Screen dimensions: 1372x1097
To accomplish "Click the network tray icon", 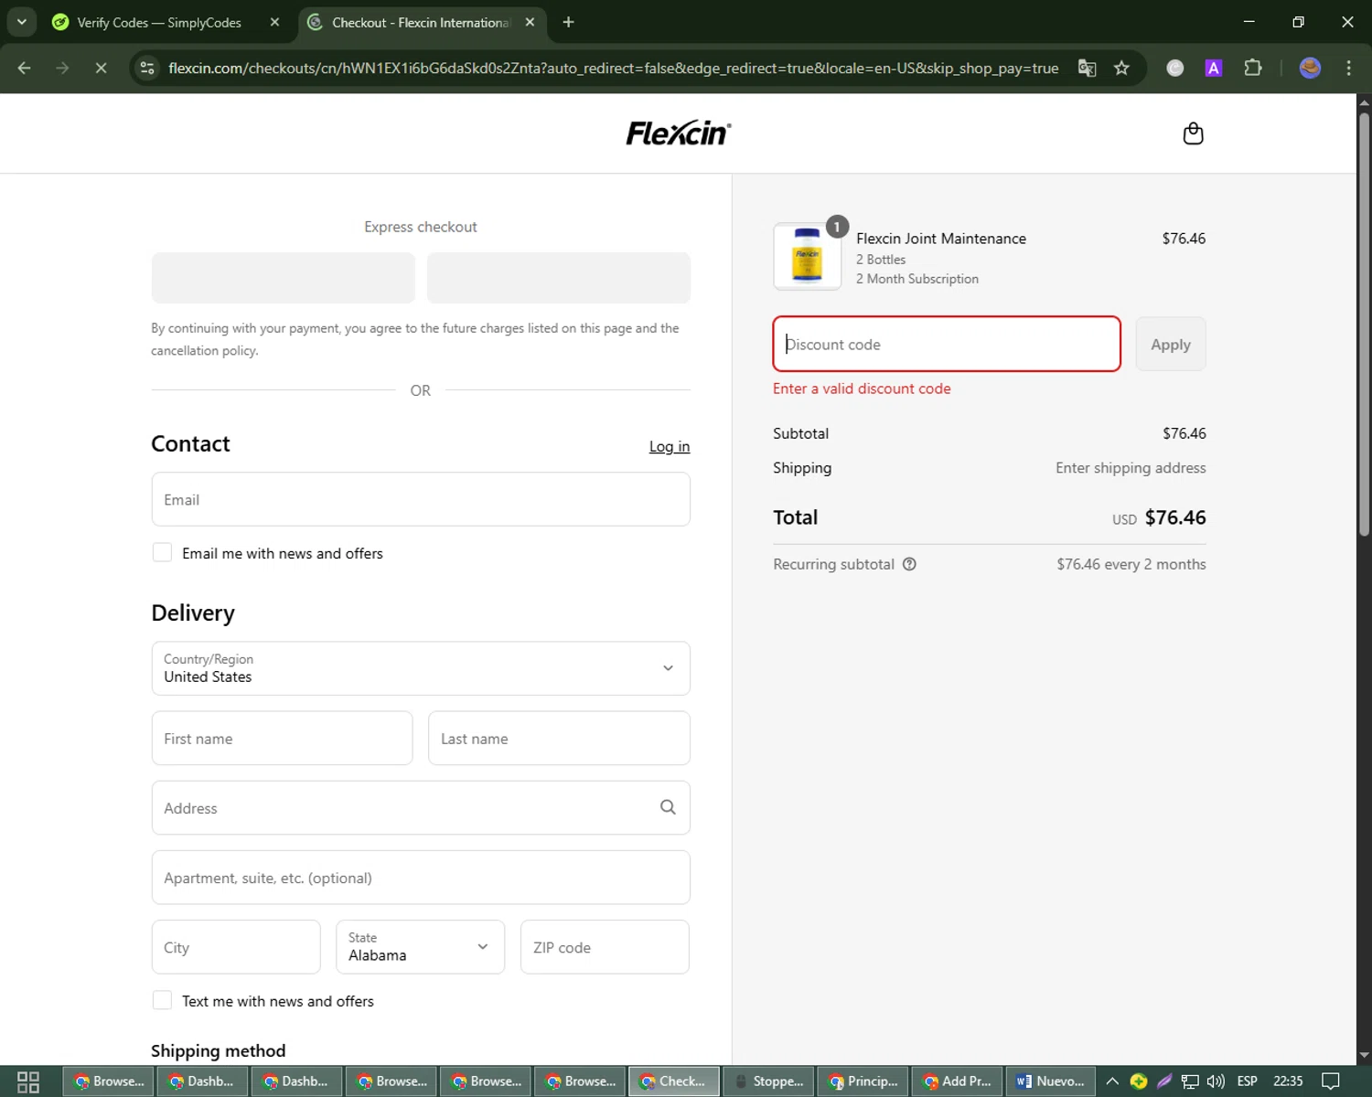I will tap(1189, 1081).
